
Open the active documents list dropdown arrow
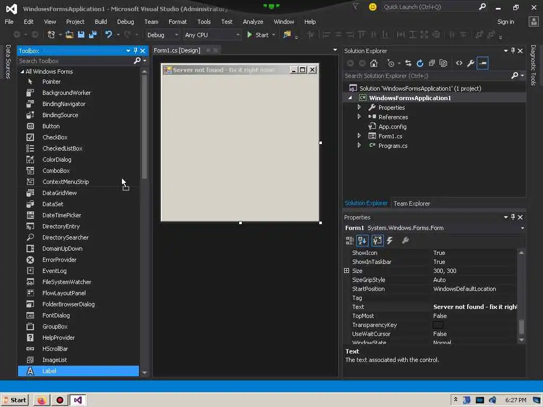pyautogui.click(x=335, y=50)
